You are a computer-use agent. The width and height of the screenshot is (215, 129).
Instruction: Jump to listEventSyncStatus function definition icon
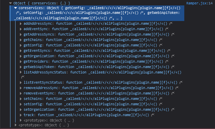point(181,82)
